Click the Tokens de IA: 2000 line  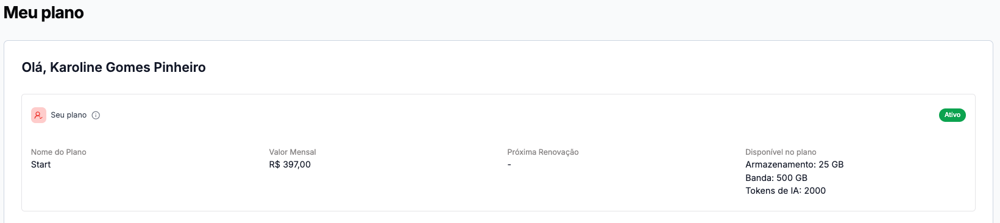point(785,191)
